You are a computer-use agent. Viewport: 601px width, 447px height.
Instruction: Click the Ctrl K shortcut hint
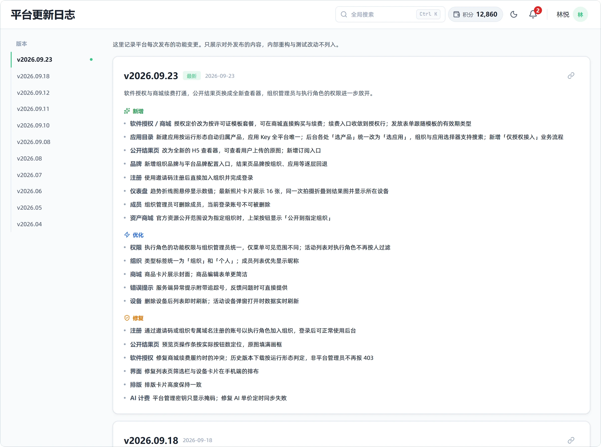pos(428,14)
